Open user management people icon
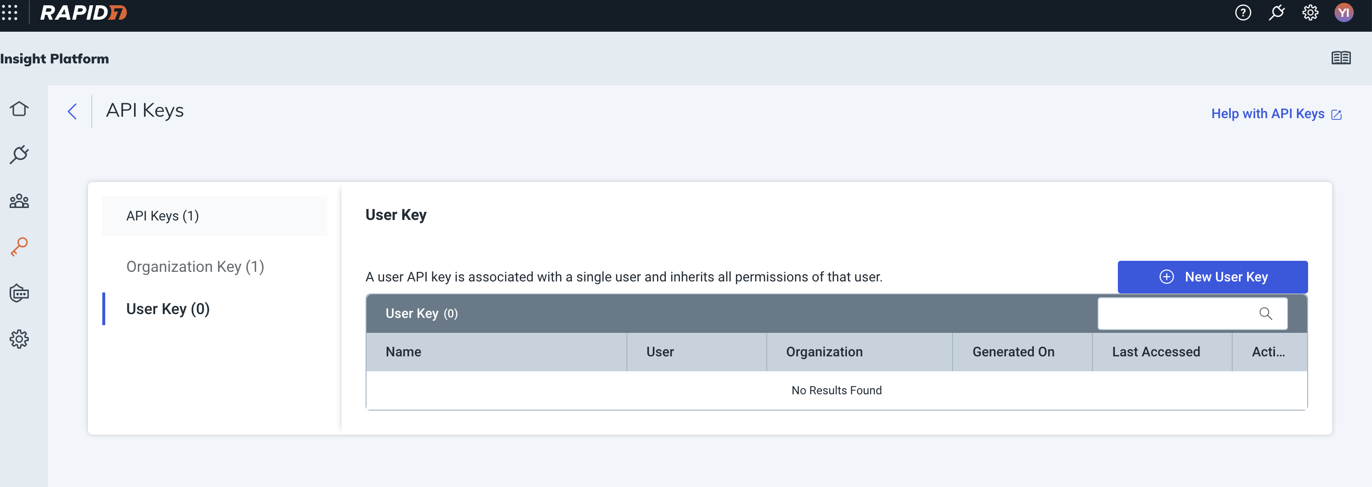The height and width of the screenshot is (487, 1372). click(x=19, y=201)
